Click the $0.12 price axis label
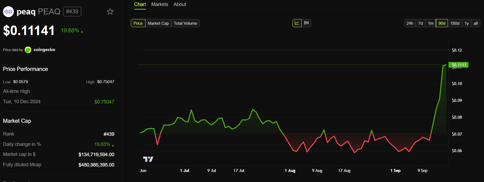 pyautogui.click(x=457, y=50)
